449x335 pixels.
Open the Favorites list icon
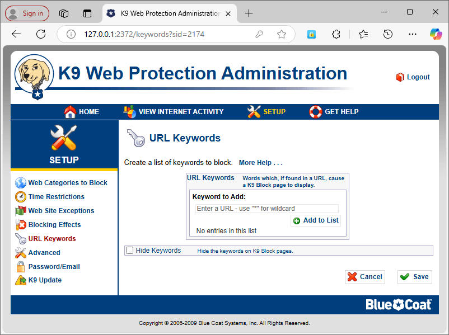click(363, 34)
